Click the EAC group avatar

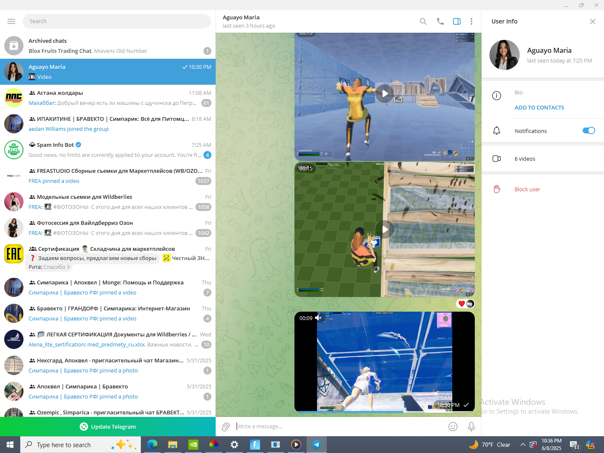(14, 254)
